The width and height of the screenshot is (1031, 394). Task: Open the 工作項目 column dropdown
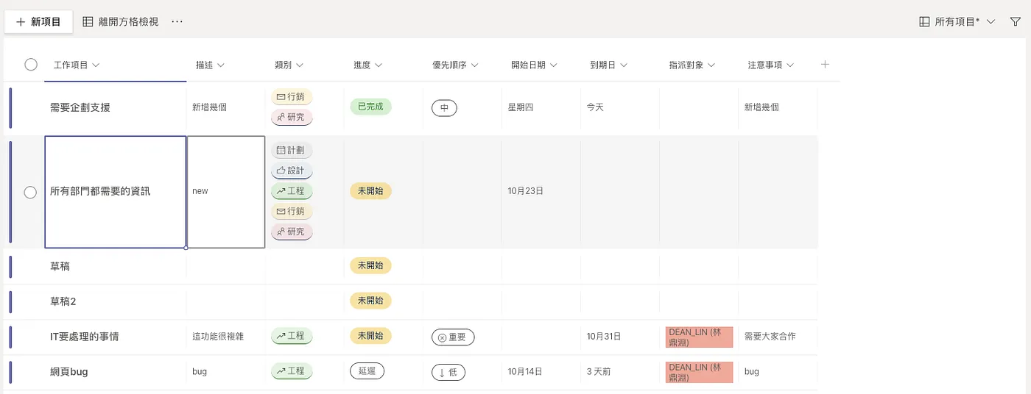pyautogui.click(x=77, y=65)
